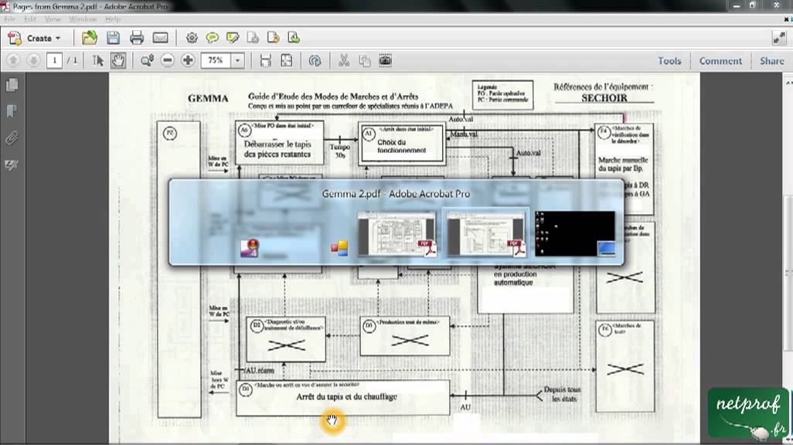Open the Create PDF menu button
Screen dimensions: 793x445
point(34,38)
